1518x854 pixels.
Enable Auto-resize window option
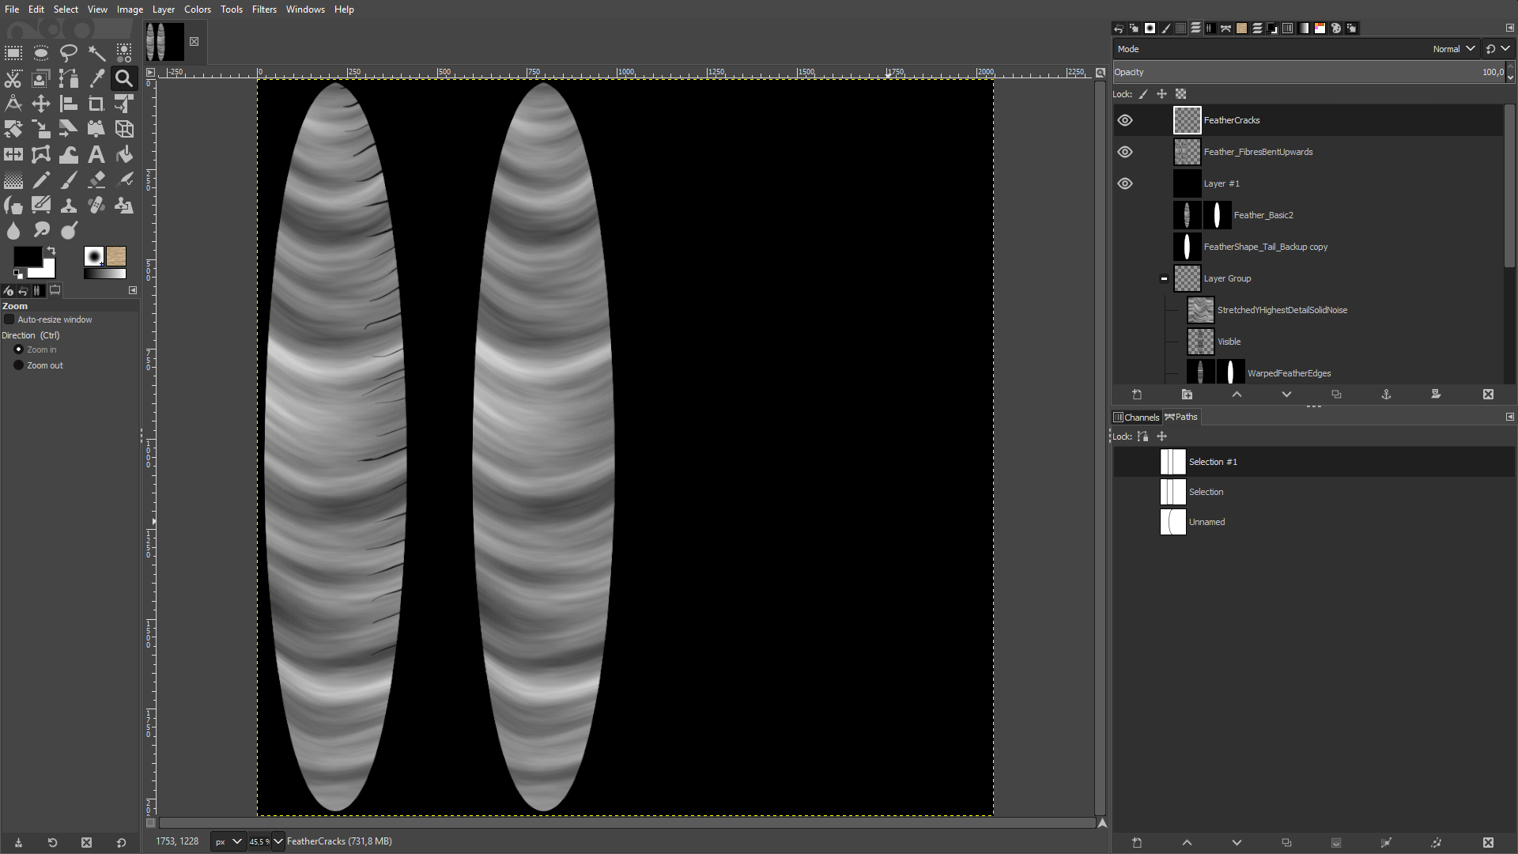coord(9,319)
